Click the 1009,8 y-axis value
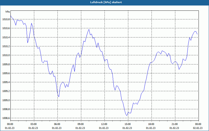Image resolution: width=209 pixels, height=131 pixels. coord(6,64)
